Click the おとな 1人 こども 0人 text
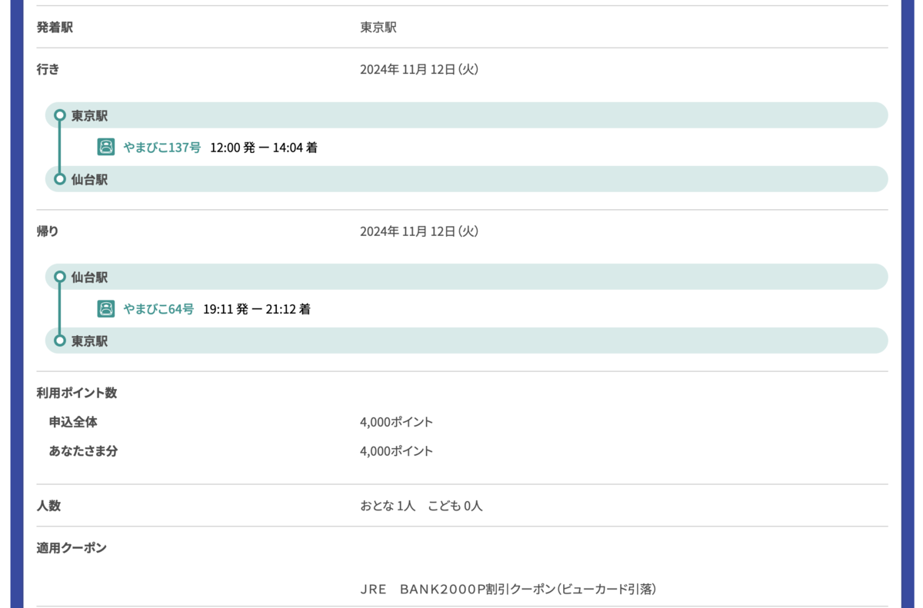Screen dimensions: 923x608 [x=421, y=506]
